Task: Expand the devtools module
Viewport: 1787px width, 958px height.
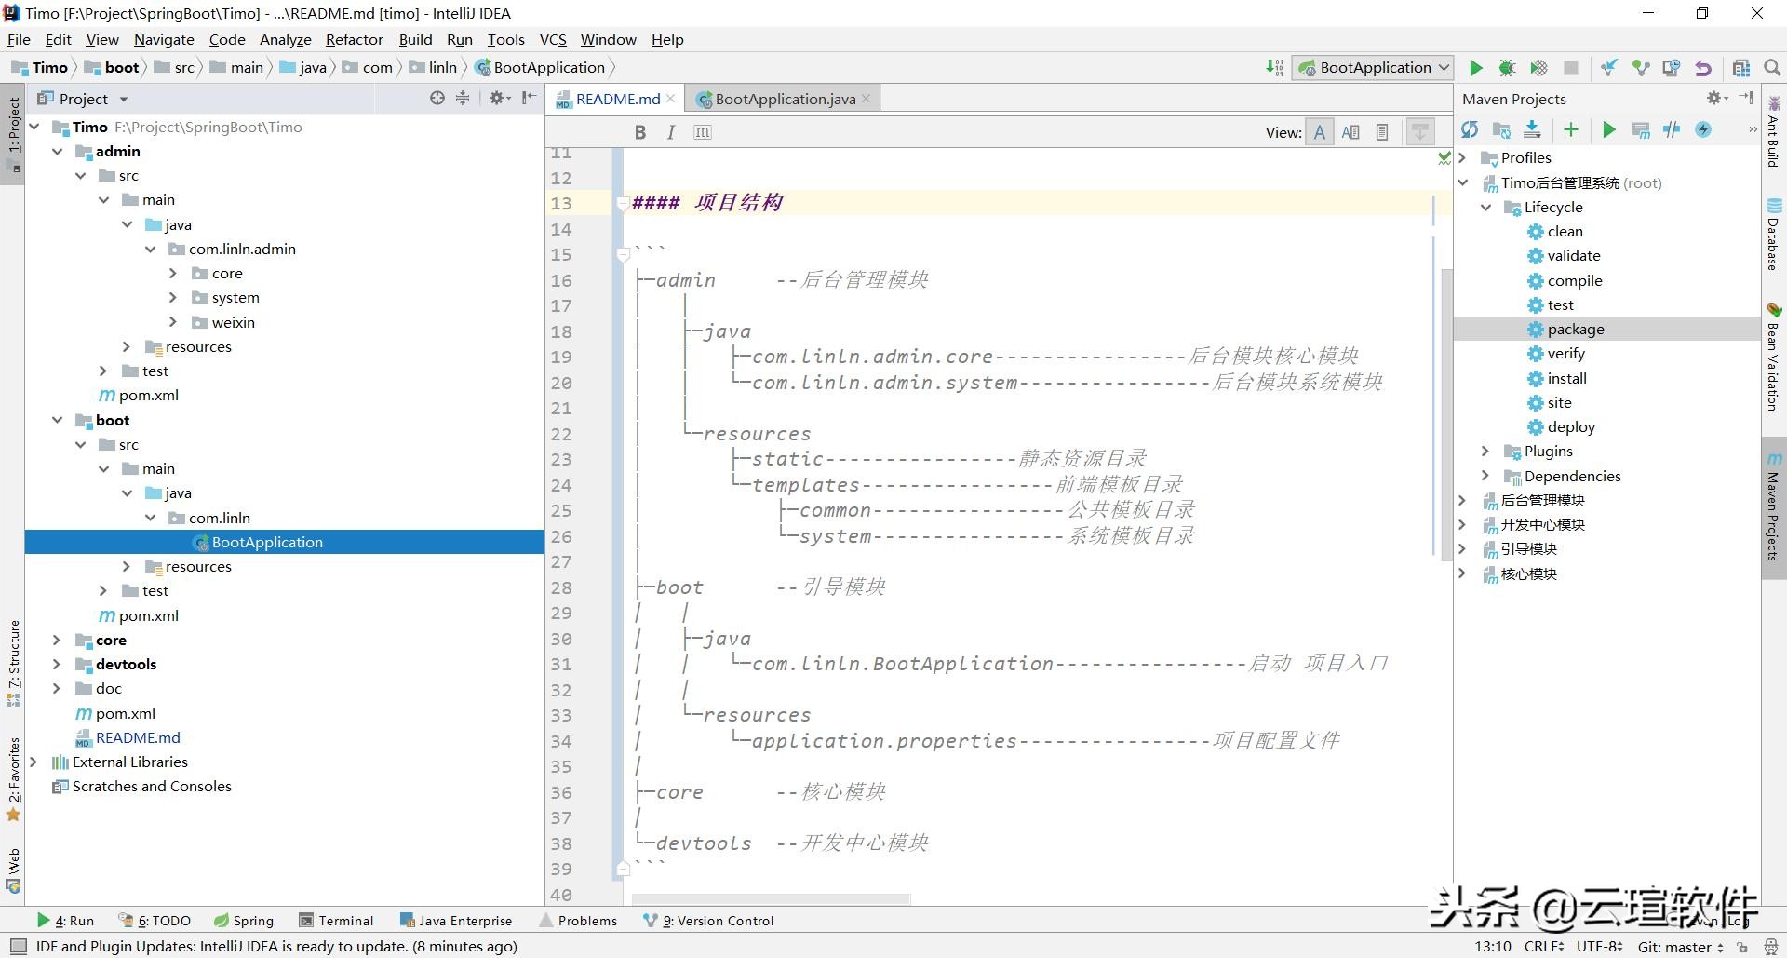Action: pyautogui.click(x=57, y=664)
